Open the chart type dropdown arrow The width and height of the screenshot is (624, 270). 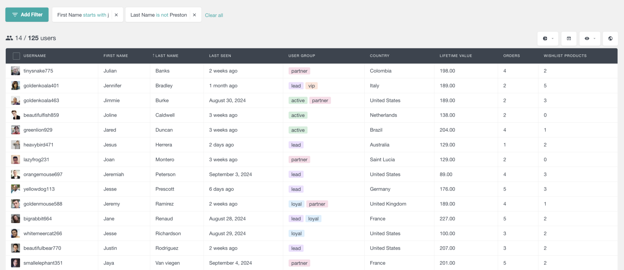pyautogui.click(x=553, y=38)
